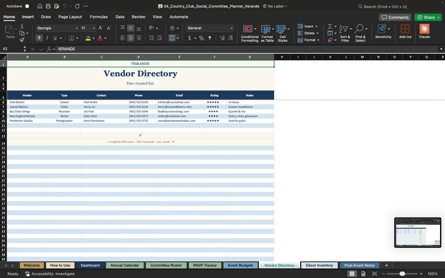445x278 pixels.
Task: Add a new sheet with plus button
Action: pos(386,265)
